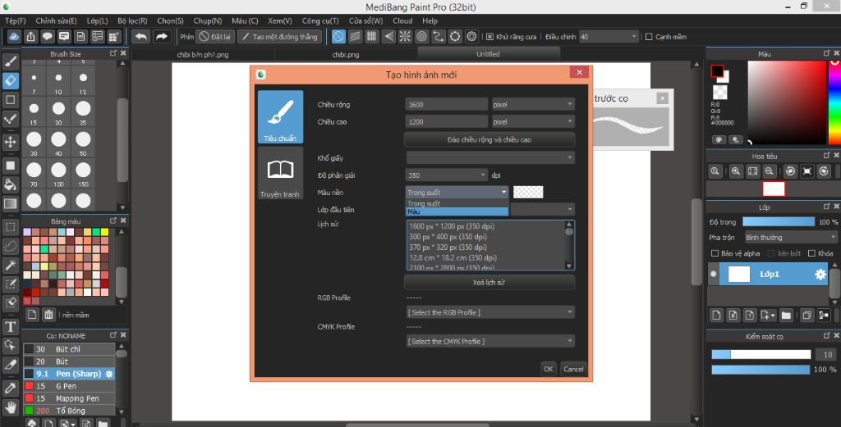The height and width of the screenshot is (427, 841).
Task: Select the Move tool
Action: pyautogui.click(x=10, y=142)
